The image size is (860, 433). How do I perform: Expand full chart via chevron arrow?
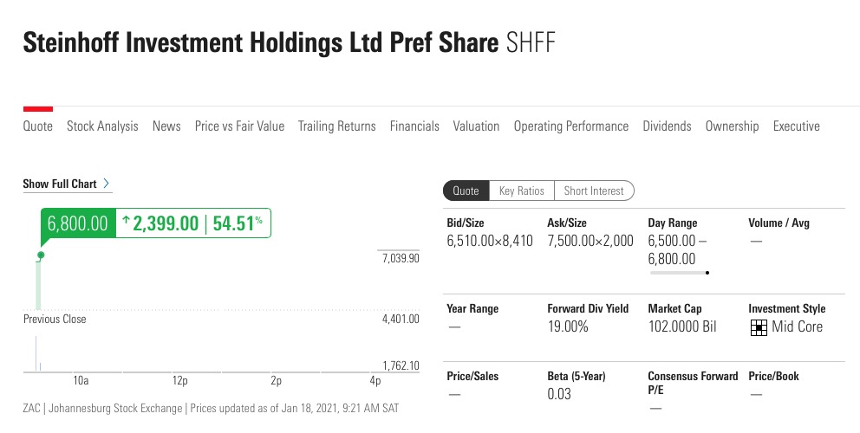(106, 184)
